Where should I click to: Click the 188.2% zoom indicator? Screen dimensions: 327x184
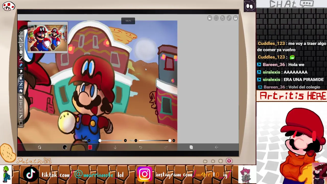128,21
